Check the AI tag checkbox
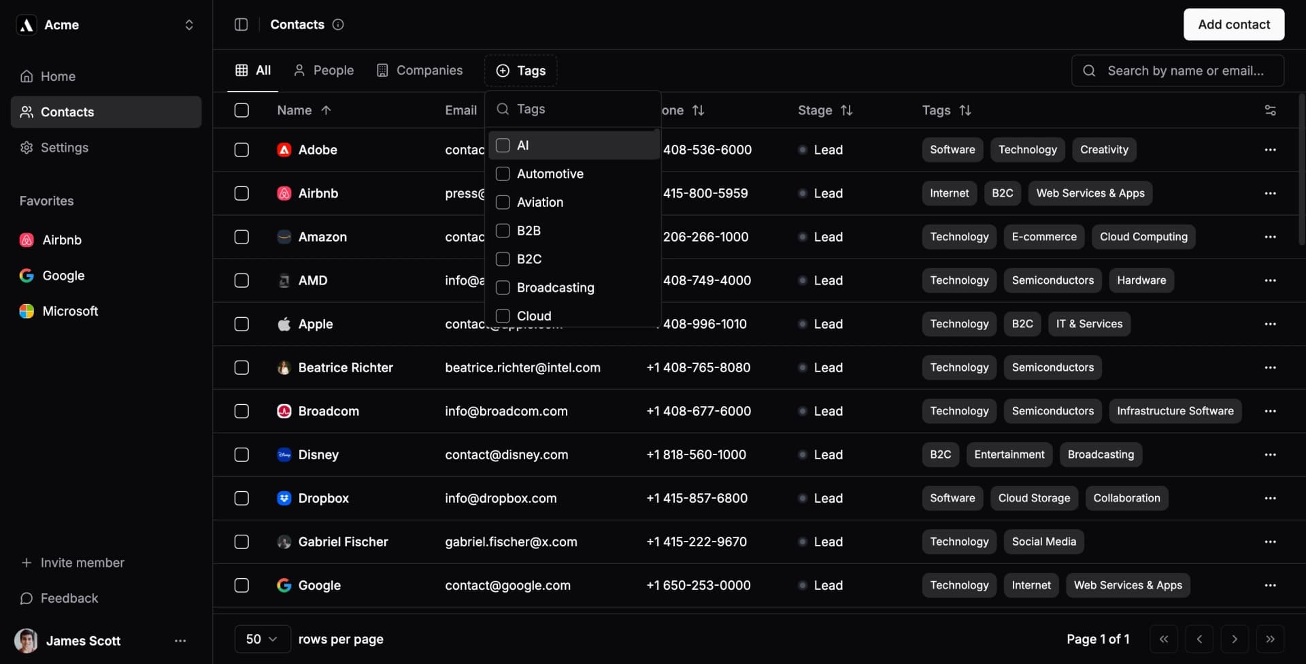Screen dimensions: 1306x664 503,145
